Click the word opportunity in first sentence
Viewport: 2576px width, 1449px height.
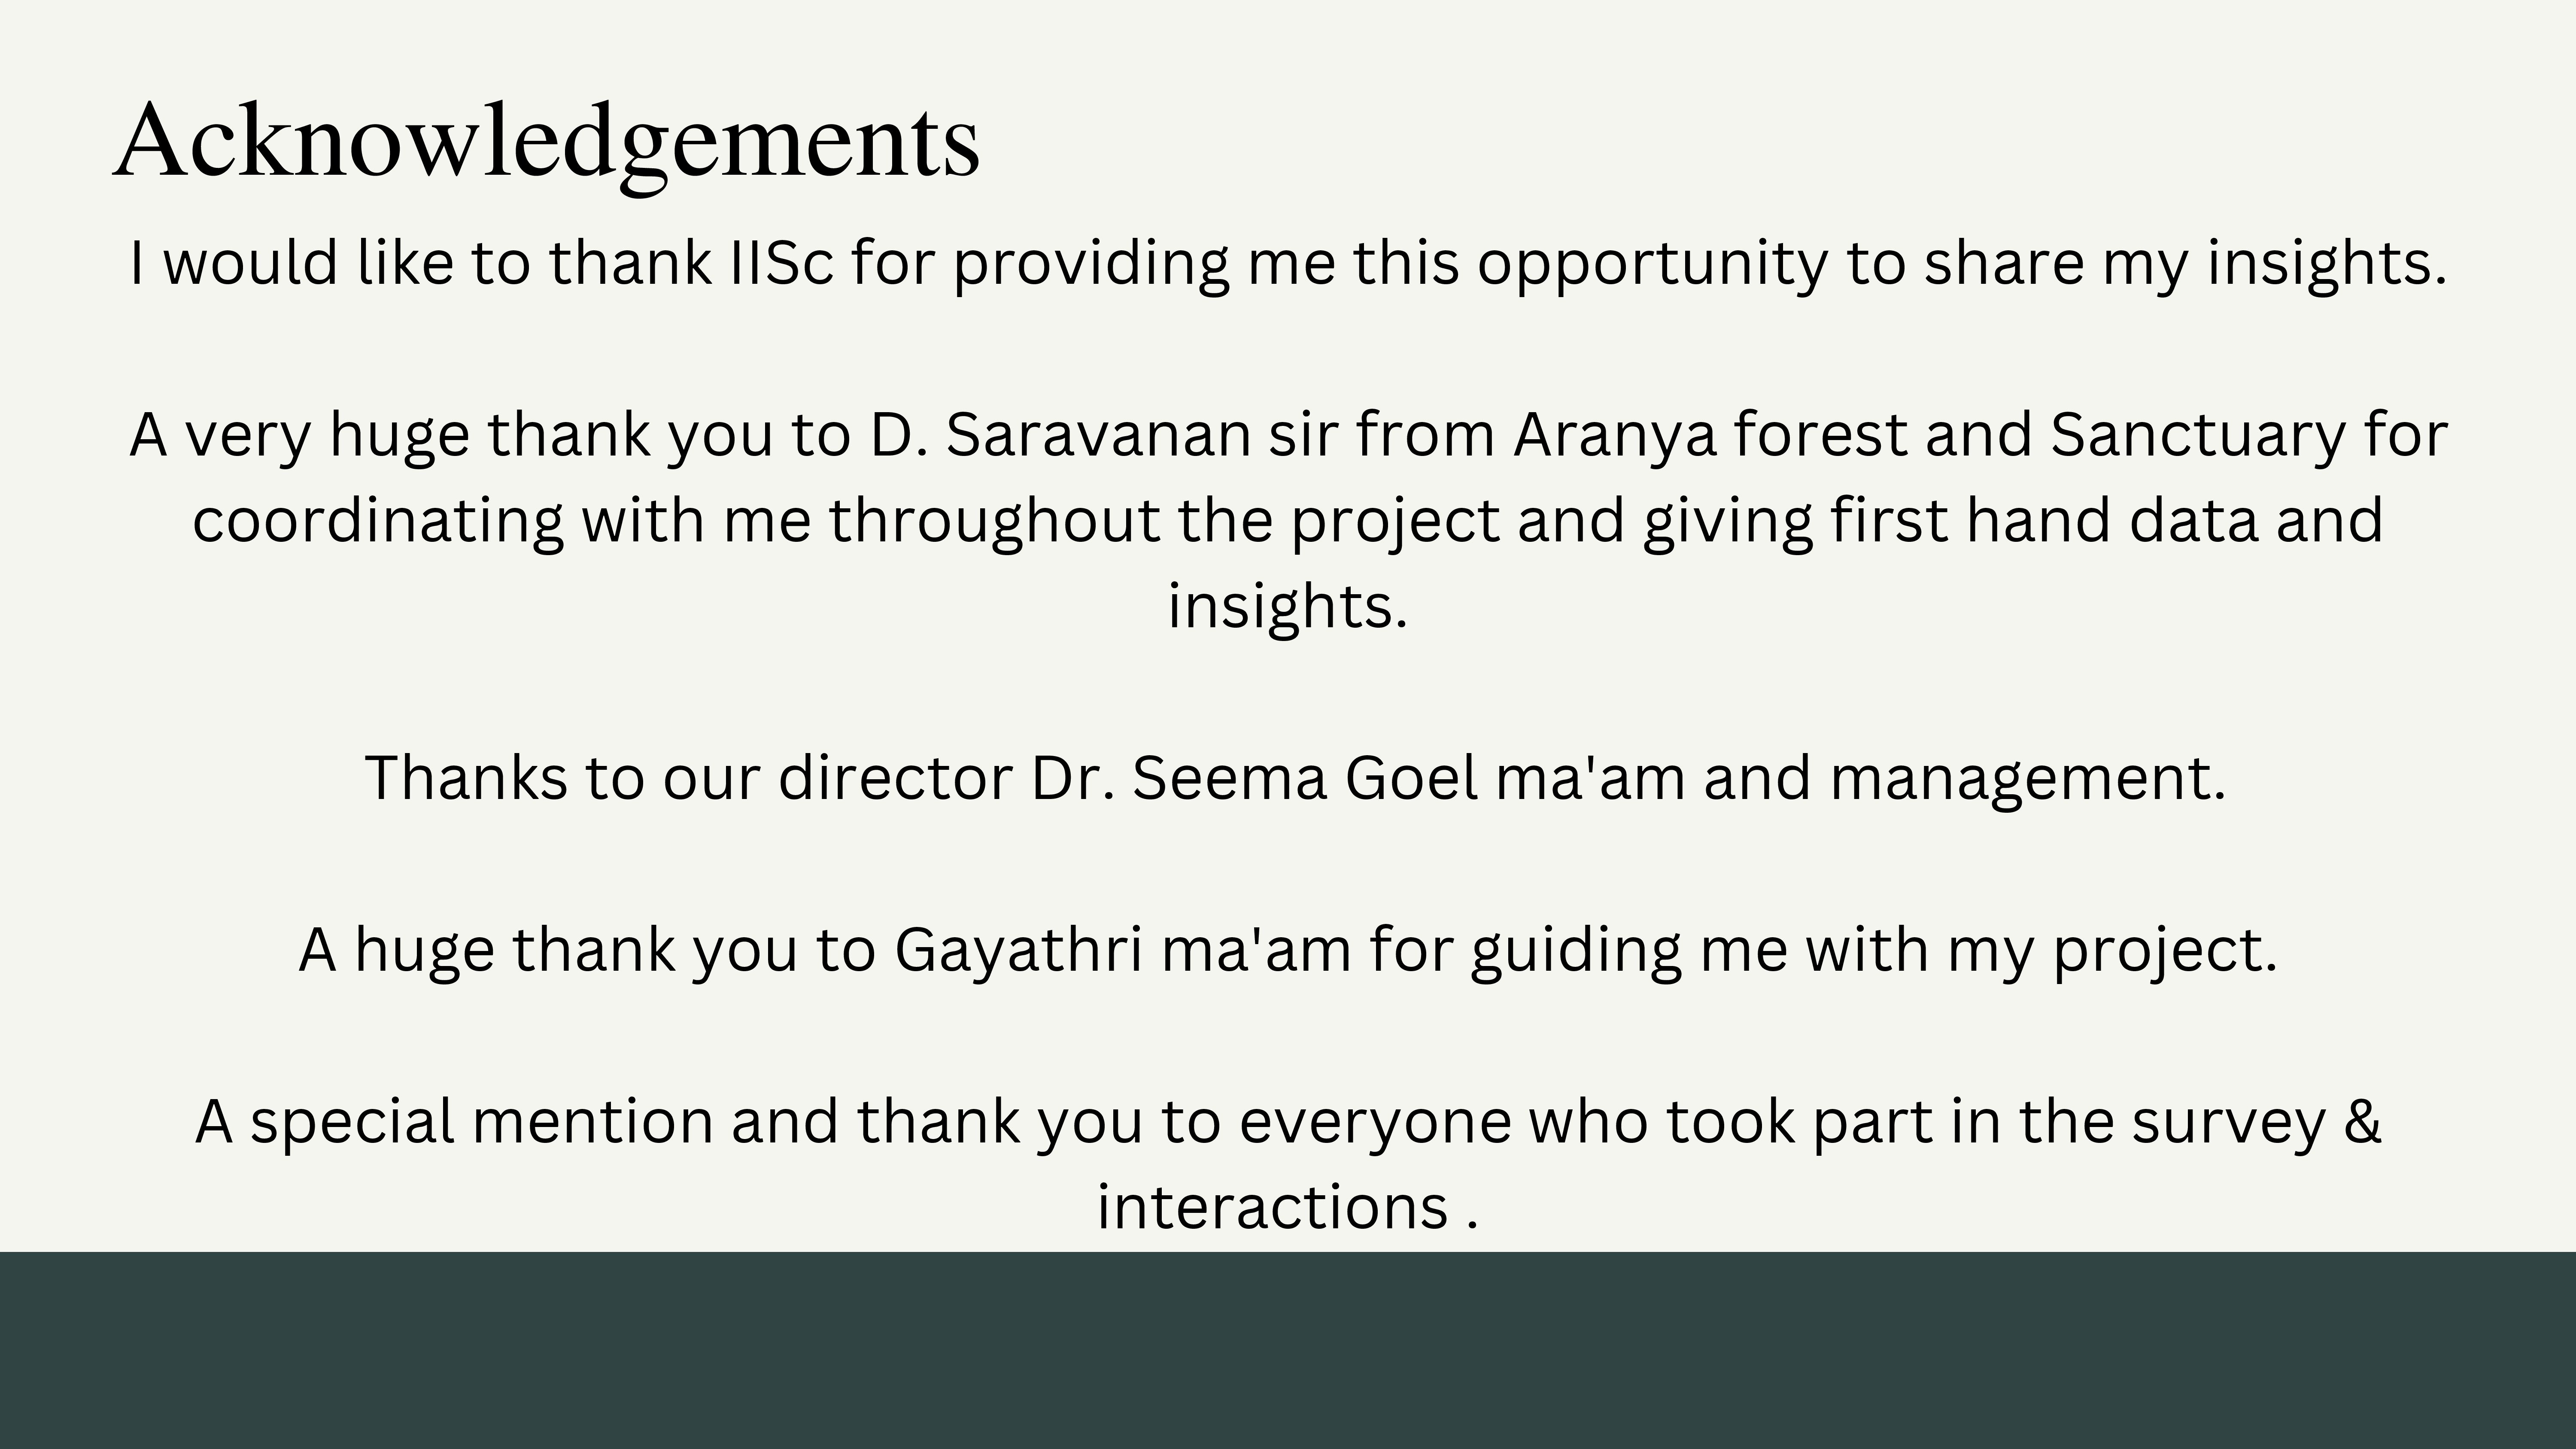(1652, 264)
